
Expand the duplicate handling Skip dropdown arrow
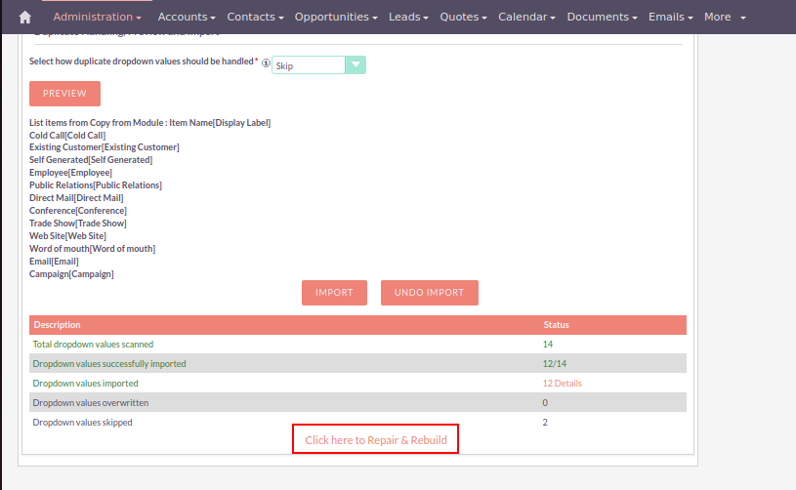[x=356, y=65]
